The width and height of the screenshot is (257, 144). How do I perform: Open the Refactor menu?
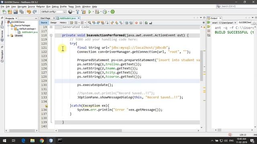pyautogui.click(x=41, y=6)
